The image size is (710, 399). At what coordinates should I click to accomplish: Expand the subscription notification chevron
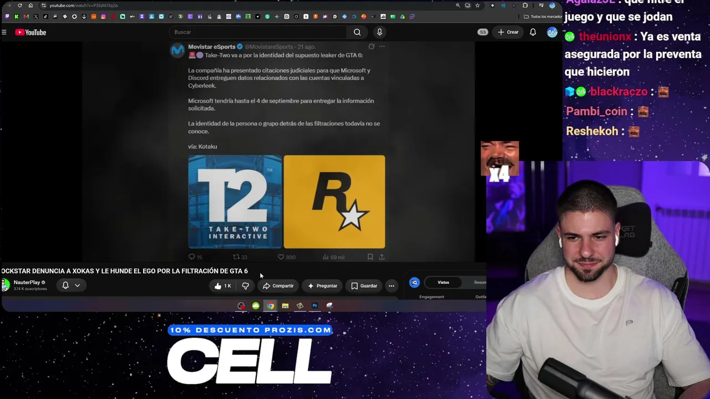[78, 285]
